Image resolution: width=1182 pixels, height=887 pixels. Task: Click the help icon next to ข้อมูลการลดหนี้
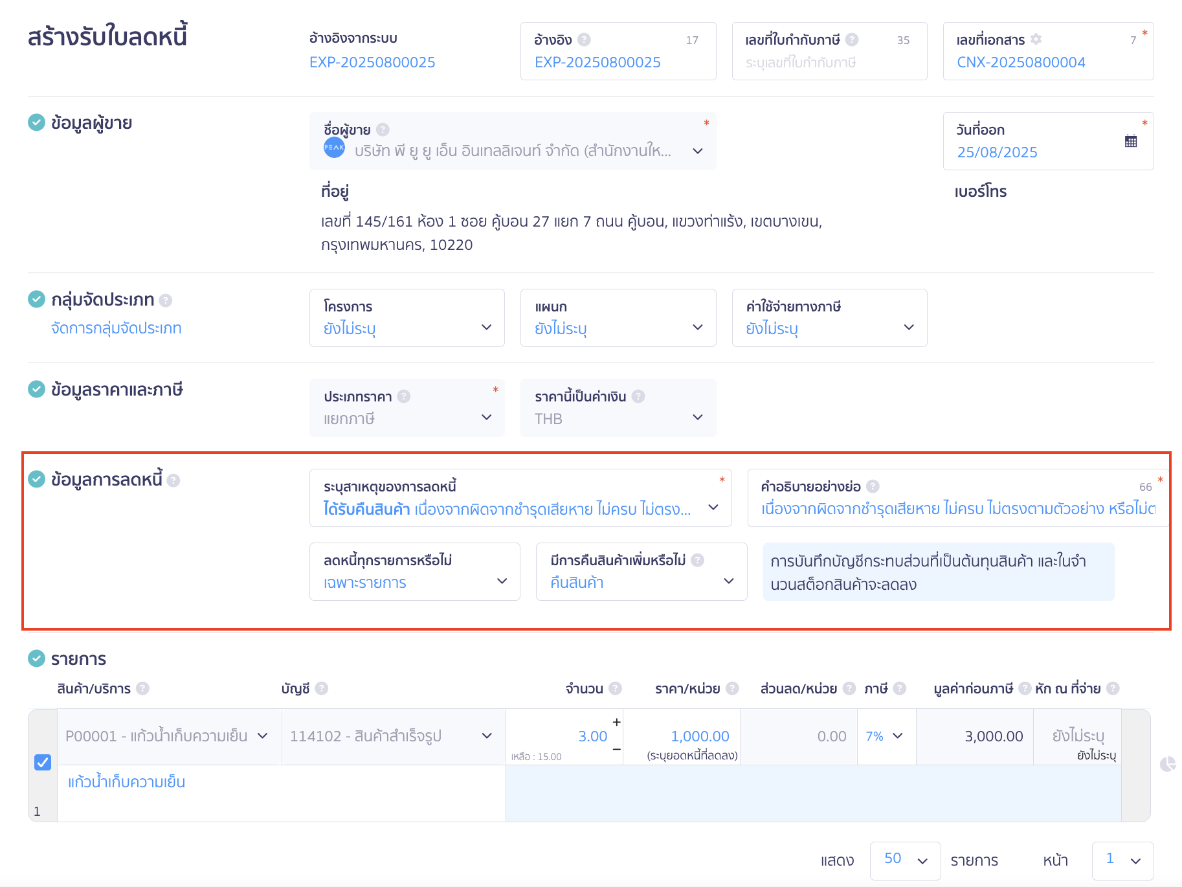[173, 480]
